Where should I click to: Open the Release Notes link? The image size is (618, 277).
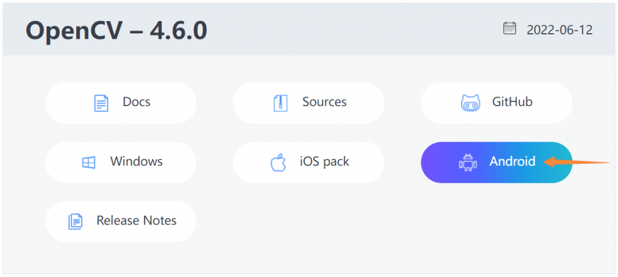[121, 221]
